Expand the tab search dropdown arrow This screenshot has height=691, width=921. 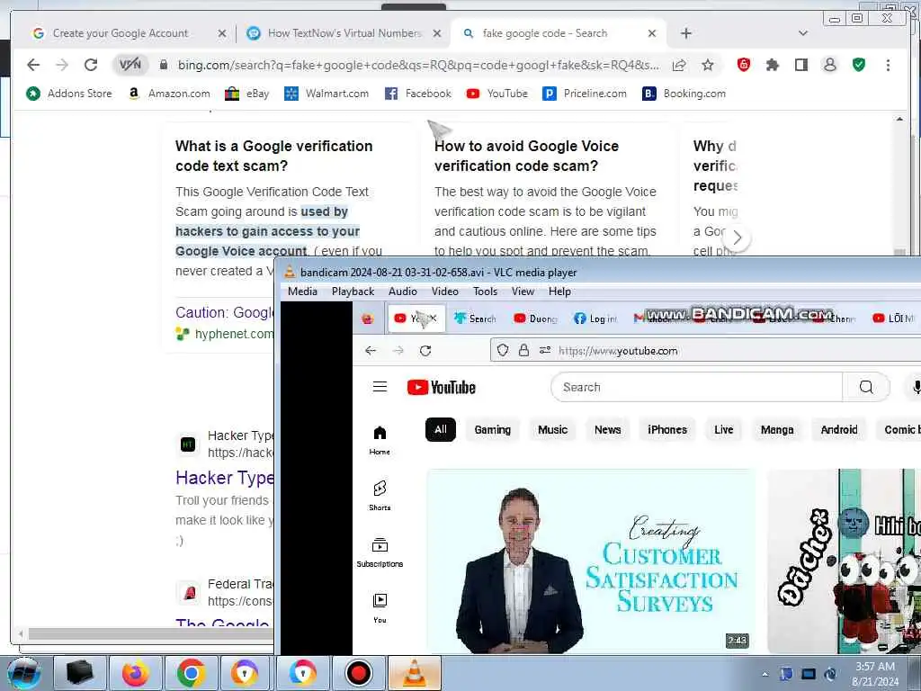point(803,33)
